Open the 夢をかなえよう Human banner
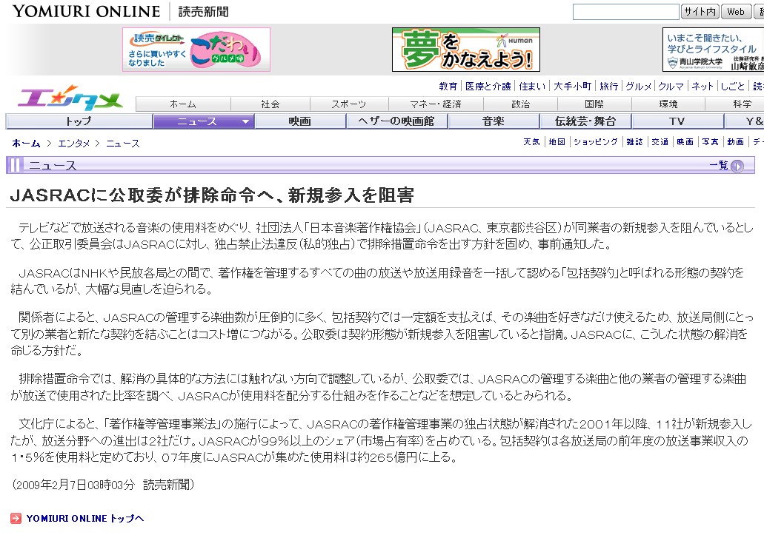Screen dimensions: 764x538 point(466,50)
